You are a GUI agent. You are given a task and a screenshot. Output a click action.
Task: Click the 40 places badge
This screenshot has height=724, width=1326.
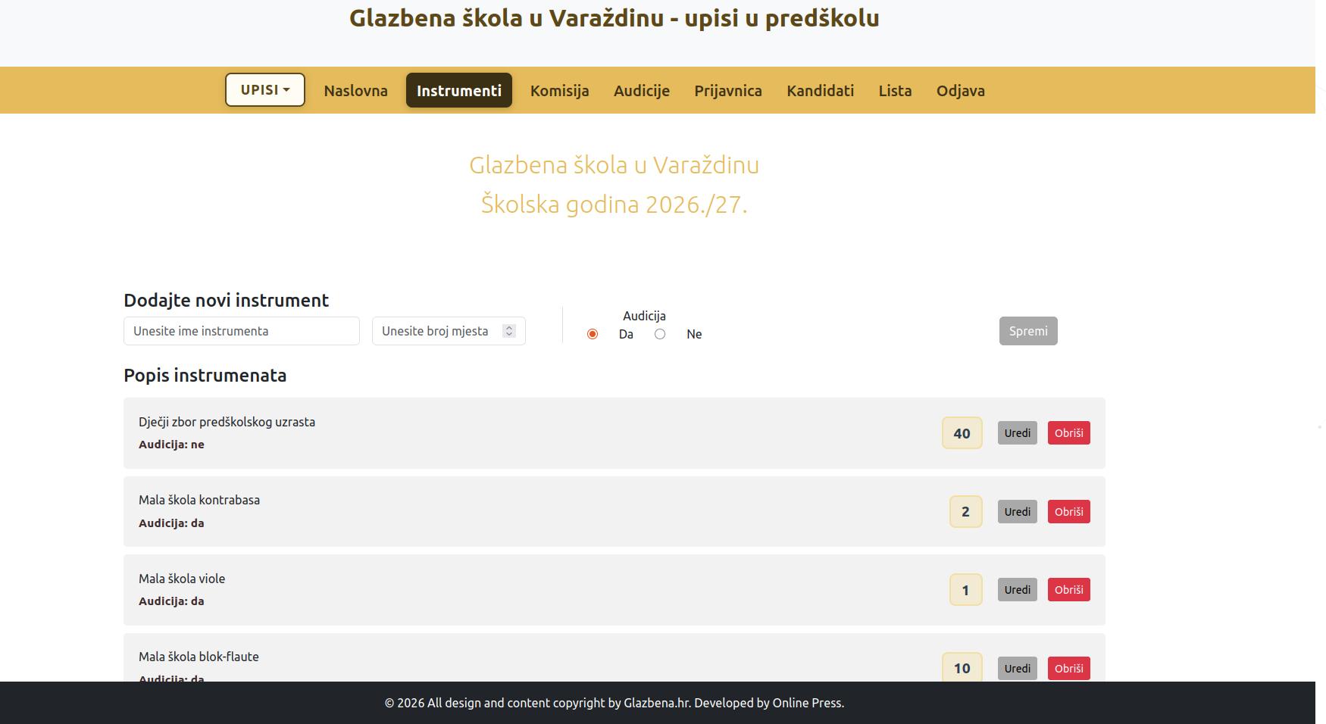pos(962,433)
